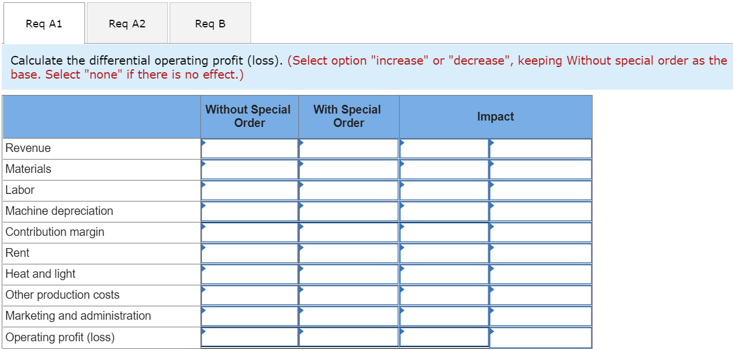Click the Other production costs label
The height and width of the screenshot is (350, 733).
[x=62, y=295]
